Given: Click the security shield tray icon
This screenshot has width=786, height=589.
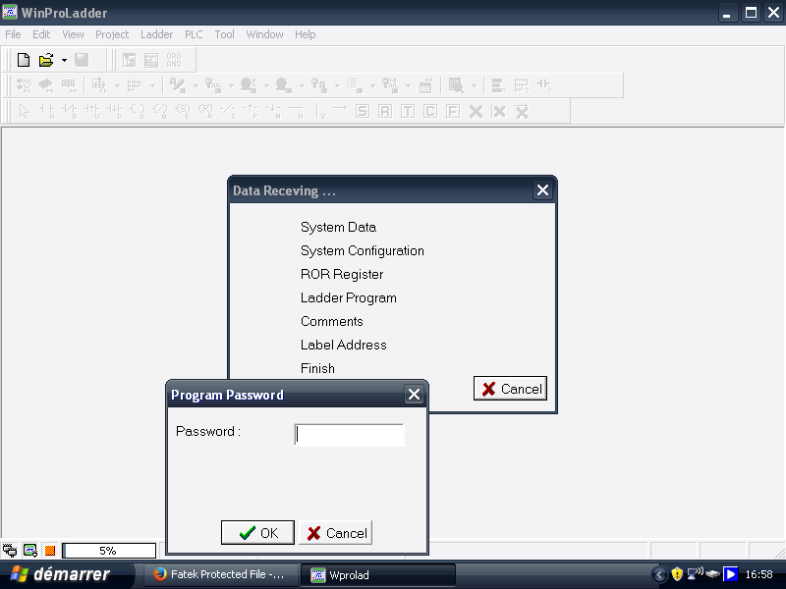Looking at the screenshot, I should (677, 574).
